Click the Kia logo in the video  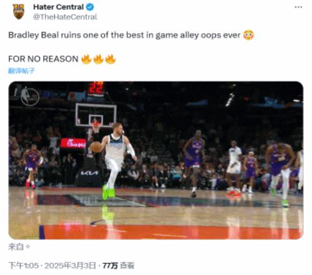(89, 173)
